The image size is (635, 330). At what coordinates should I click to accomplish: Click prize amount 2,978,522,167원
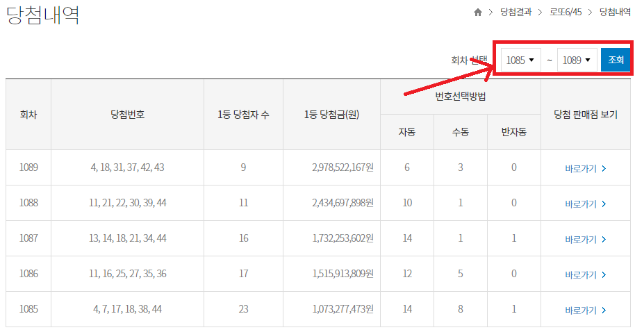(343, 167)
